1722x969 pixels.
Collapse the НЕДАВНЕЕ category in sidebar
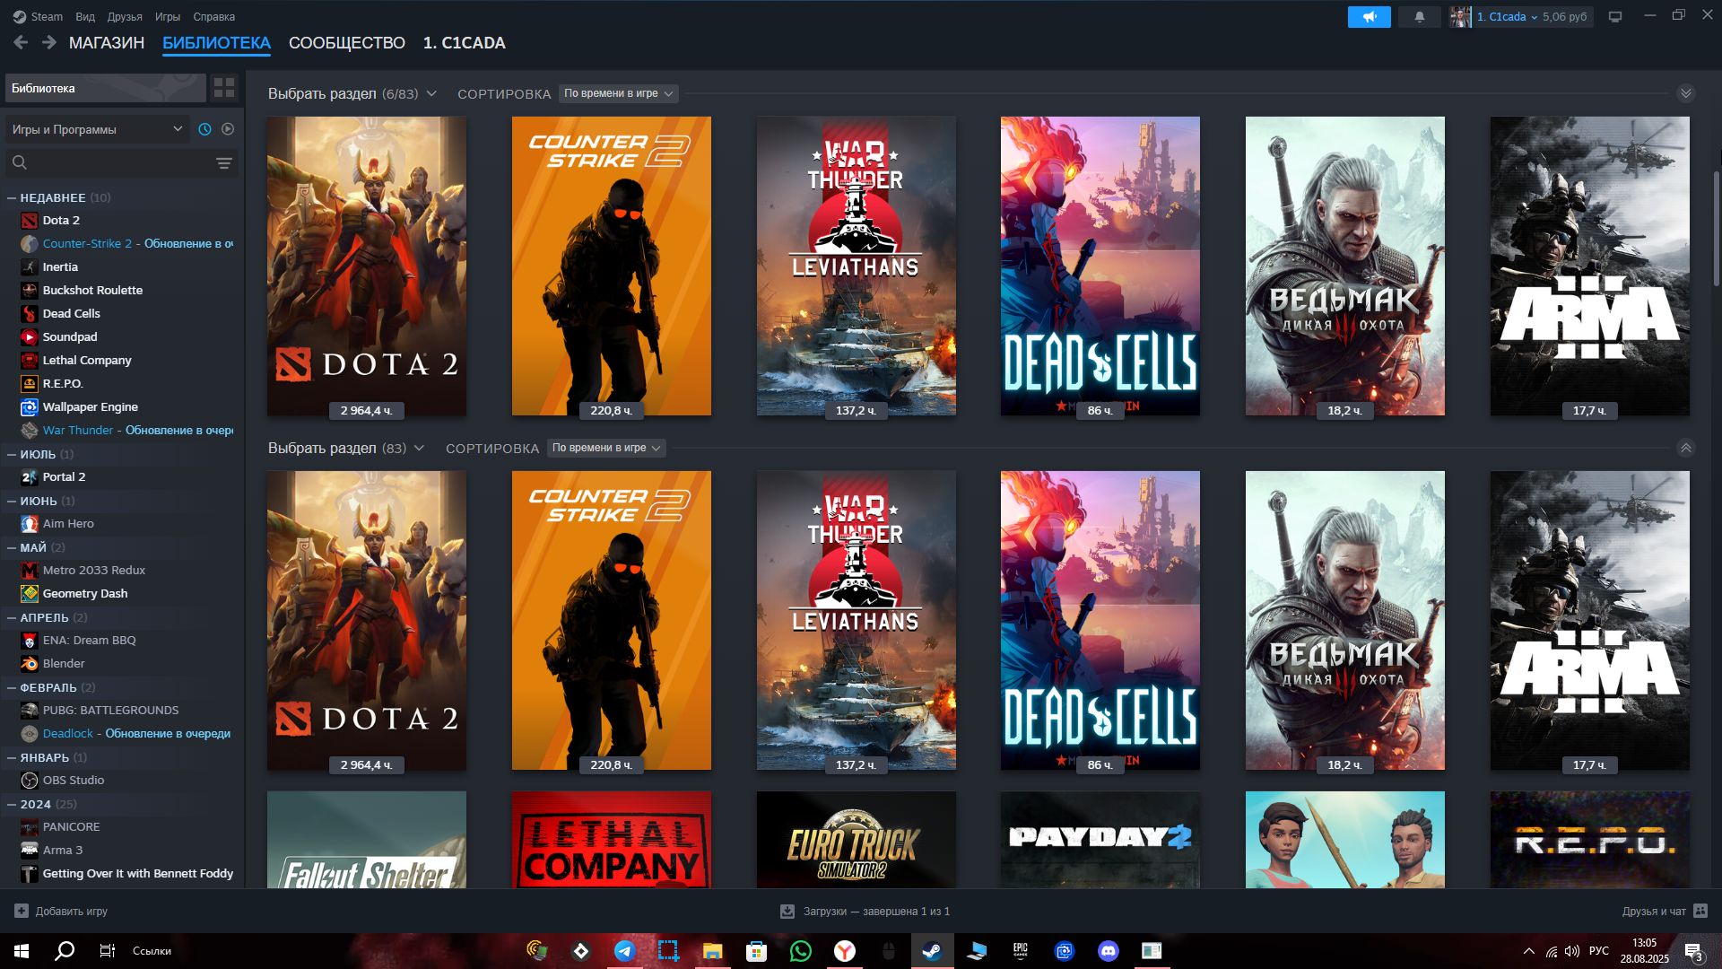tap(12, 197)
